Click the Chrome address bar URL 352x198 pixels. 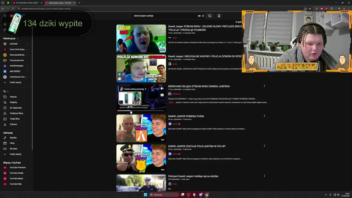[x=46, y=9]
